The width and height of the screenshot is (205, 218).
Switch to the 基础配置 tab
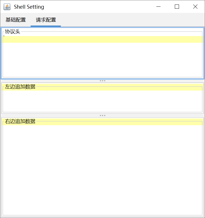16,20
